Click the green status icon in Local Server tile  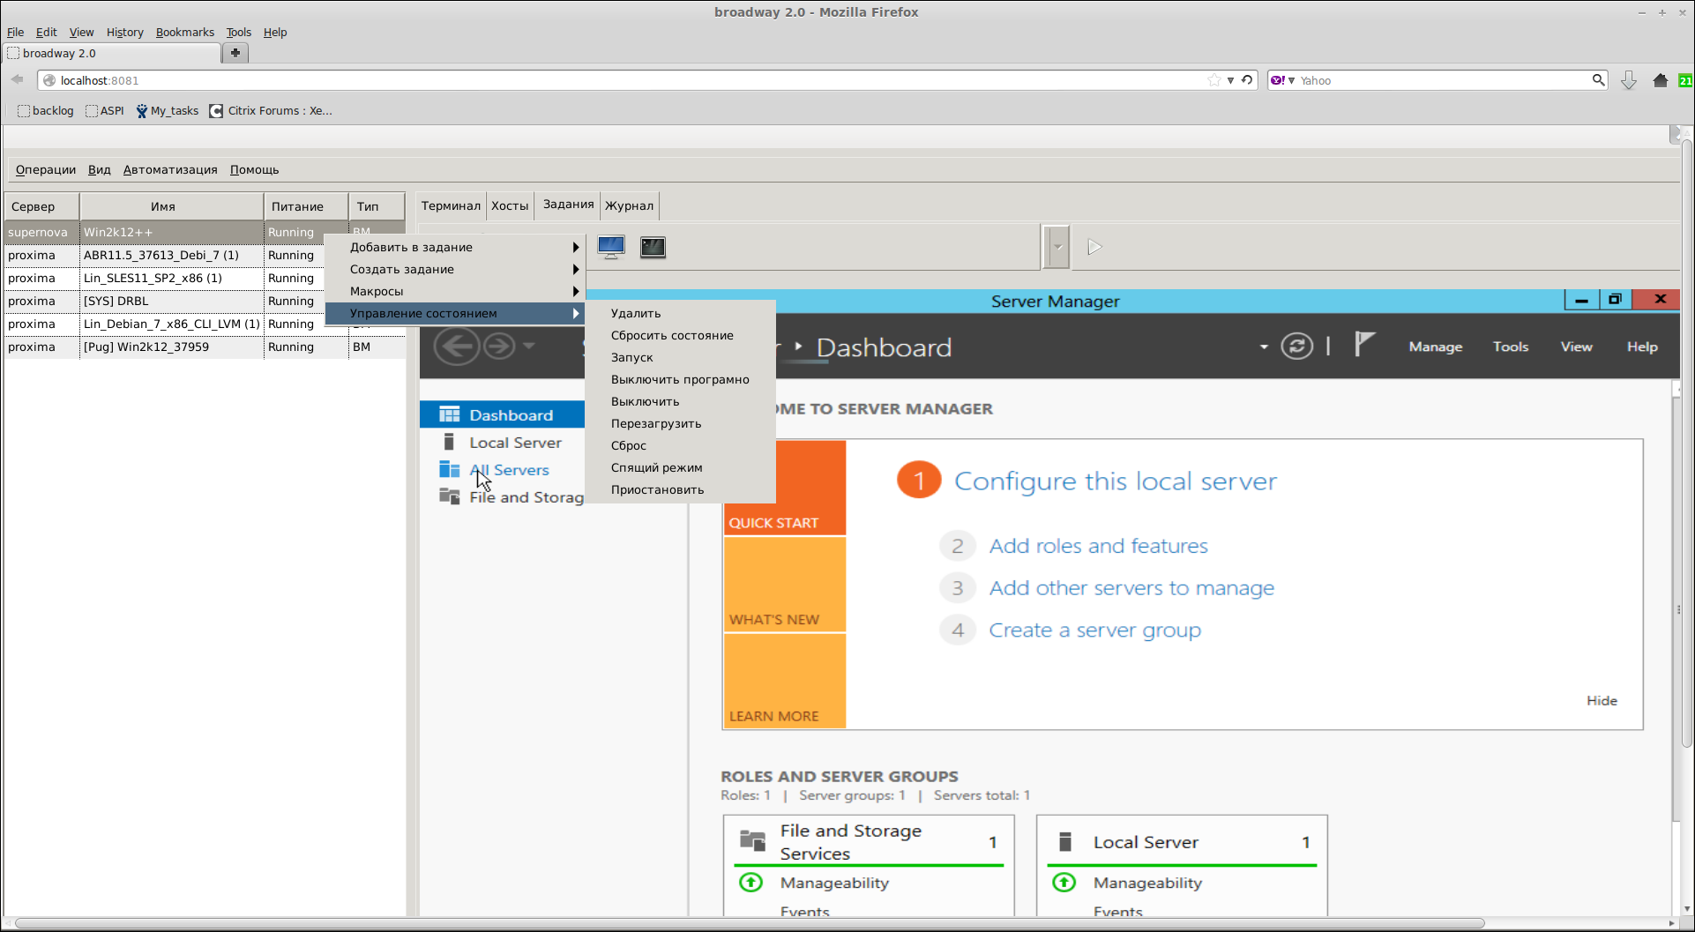click(x=1064, y=882)
